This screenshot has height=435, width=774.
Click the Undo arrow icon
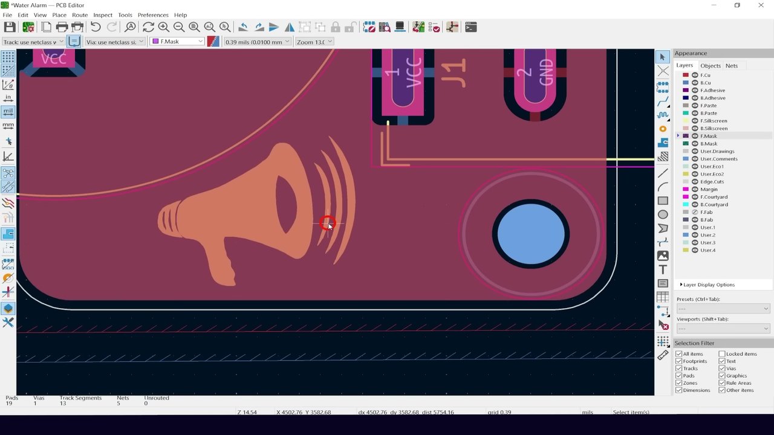pos(96,27)
